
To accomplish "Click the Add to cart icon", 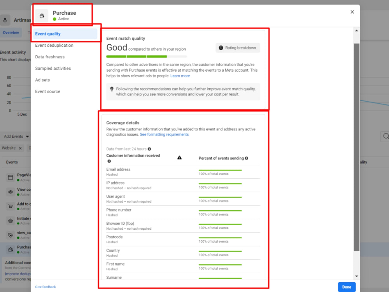I will coord(11,206).
